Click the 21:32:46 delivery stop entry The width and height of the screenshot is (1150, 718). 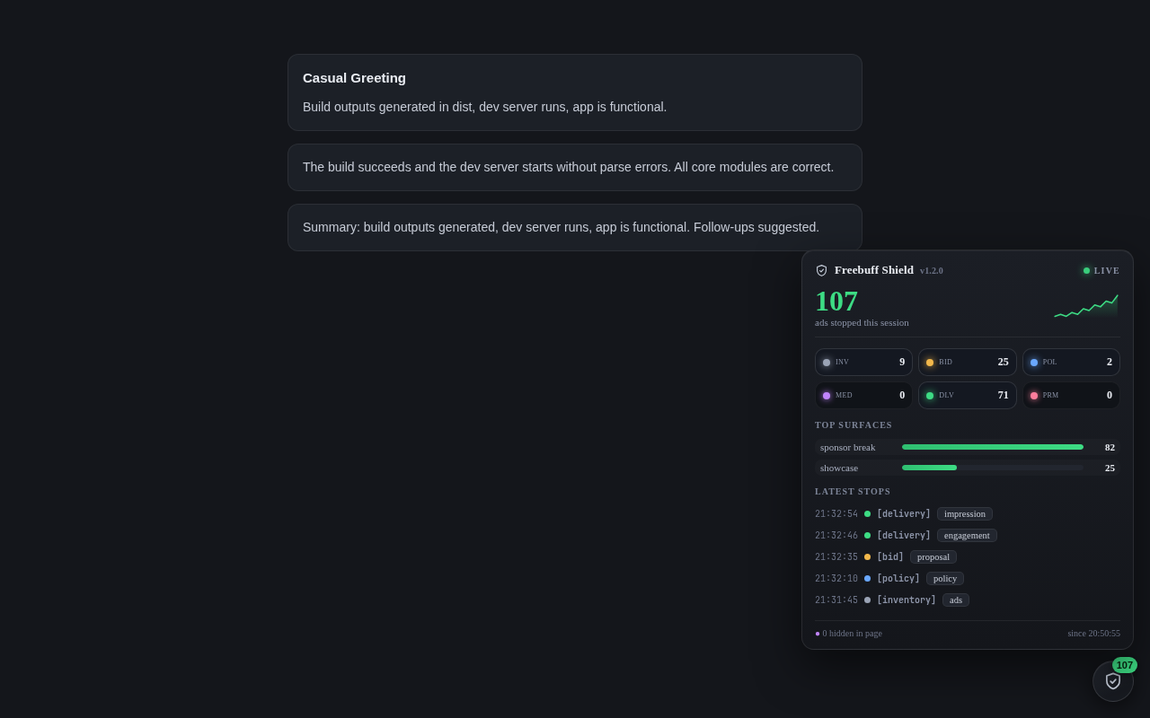[x=968, y=535]
